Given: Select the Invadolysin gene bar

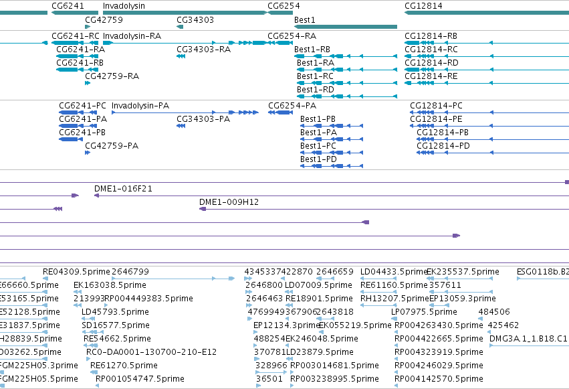Looking at the screenshot, I should (185, 13).
